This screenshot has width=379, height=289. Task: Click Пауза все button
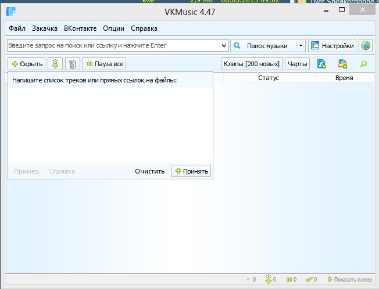[105, 64]
